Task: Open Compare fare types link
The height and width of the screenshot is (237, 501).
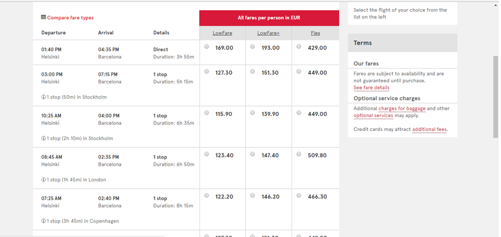Action: click(70, 18)
